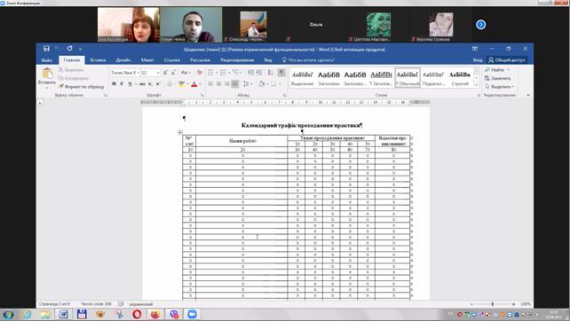Save the document with the floppy disk icon
570x321 pixels.
click(46, 49)
